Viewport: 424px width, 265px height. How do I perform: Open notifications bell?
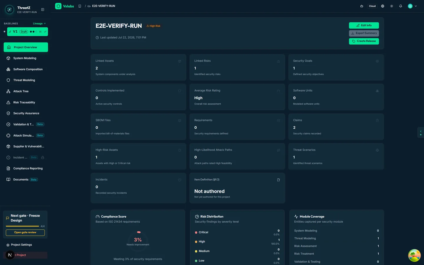tap(400, 6)
